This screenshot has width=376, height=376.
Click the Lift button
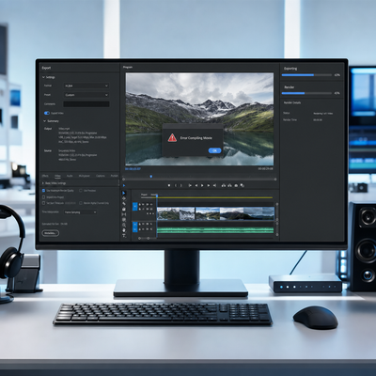pos(224,185)
